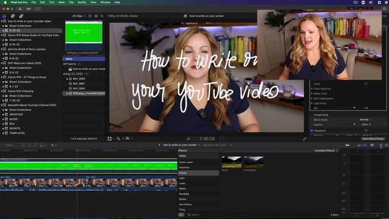389x219 pixels.
Task: Open the Window menu
Action: click(105, 2)
